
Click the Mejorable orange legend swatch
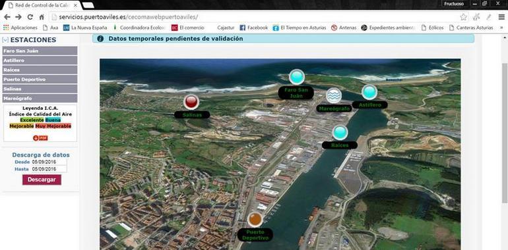(x=21, y=126)
